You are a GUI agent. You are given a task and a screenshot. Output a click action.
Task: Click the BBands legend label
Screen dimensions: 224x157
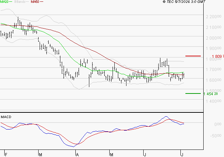click(20, 2)
